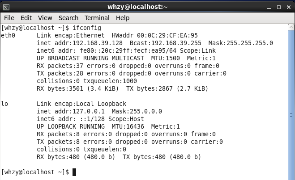Open the File menu

[9, 18]
